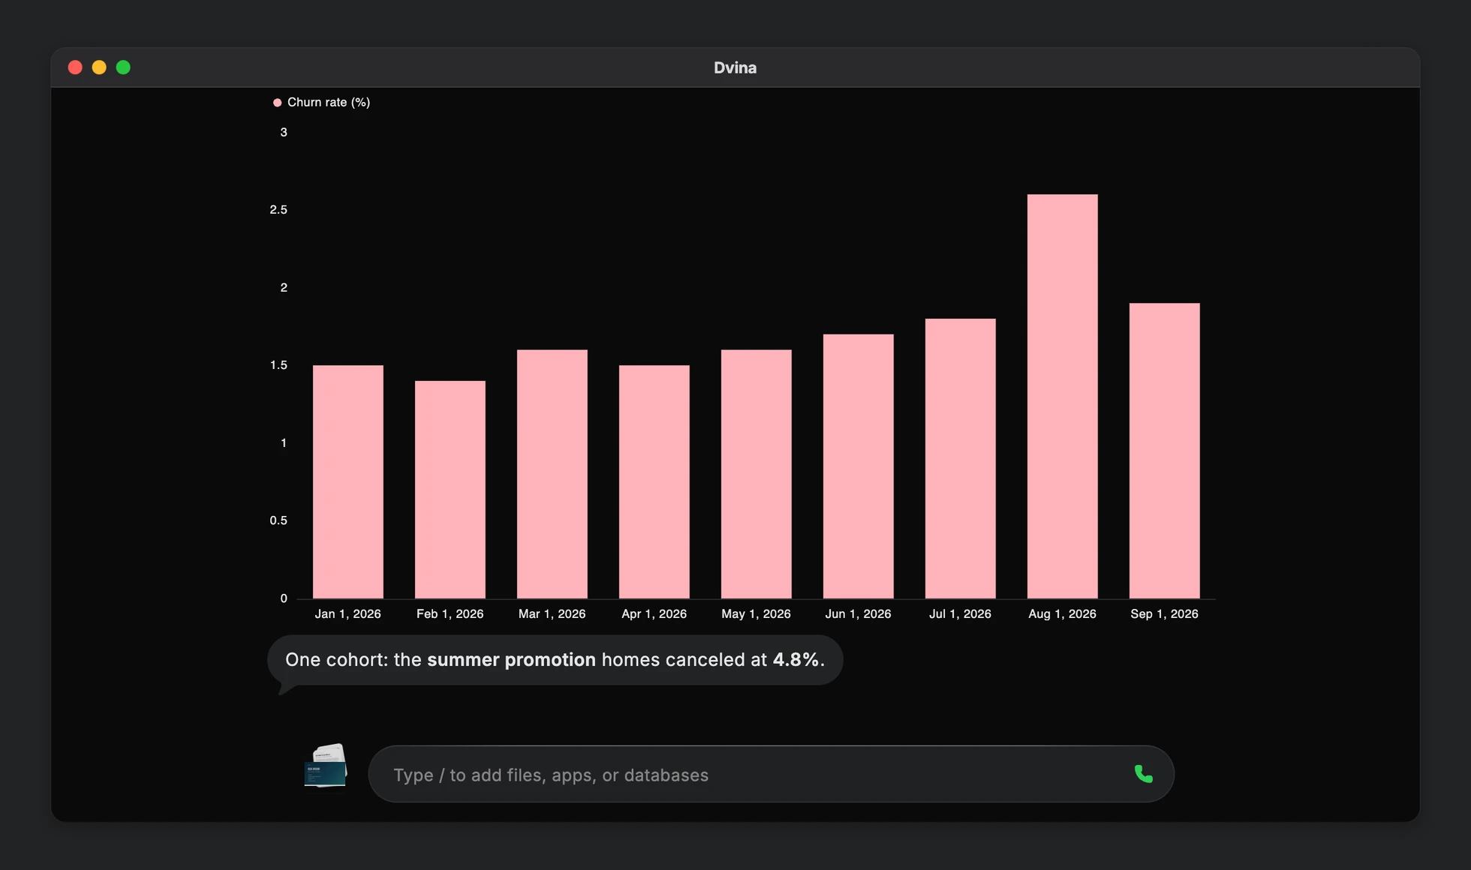Minimize the Dvina window
The height and width of the screenshot is (870, 1471).
coord(99,67)
